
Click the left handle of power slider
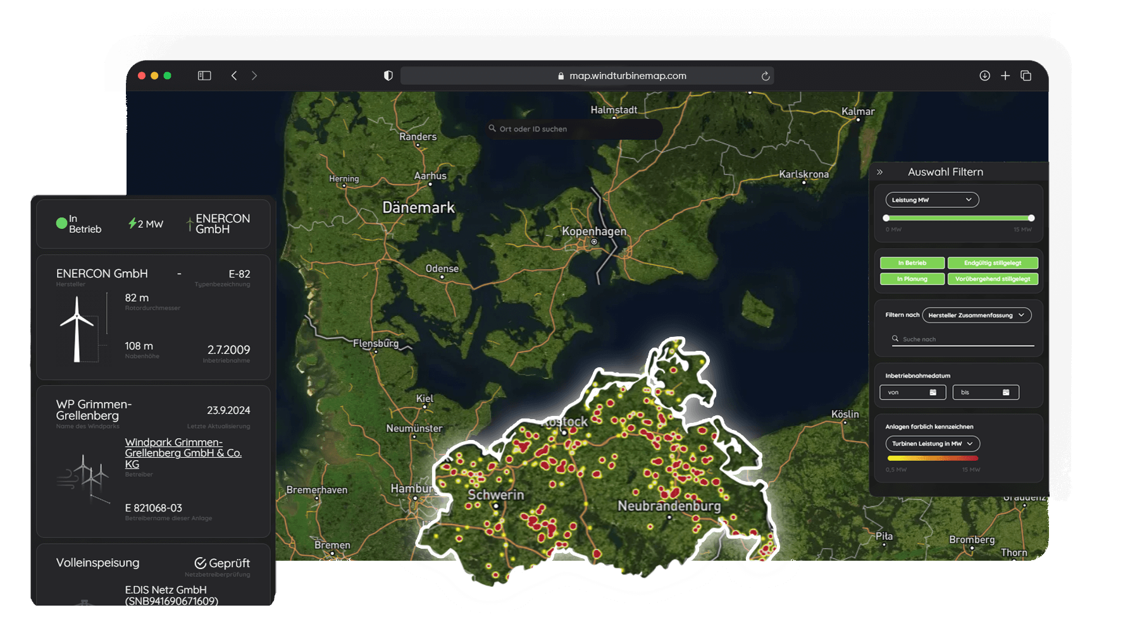tap(886, 218)
